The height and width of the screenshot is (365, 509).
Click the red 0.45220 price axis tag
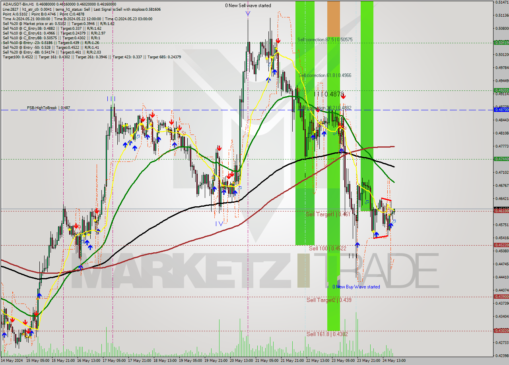[501, 245]
